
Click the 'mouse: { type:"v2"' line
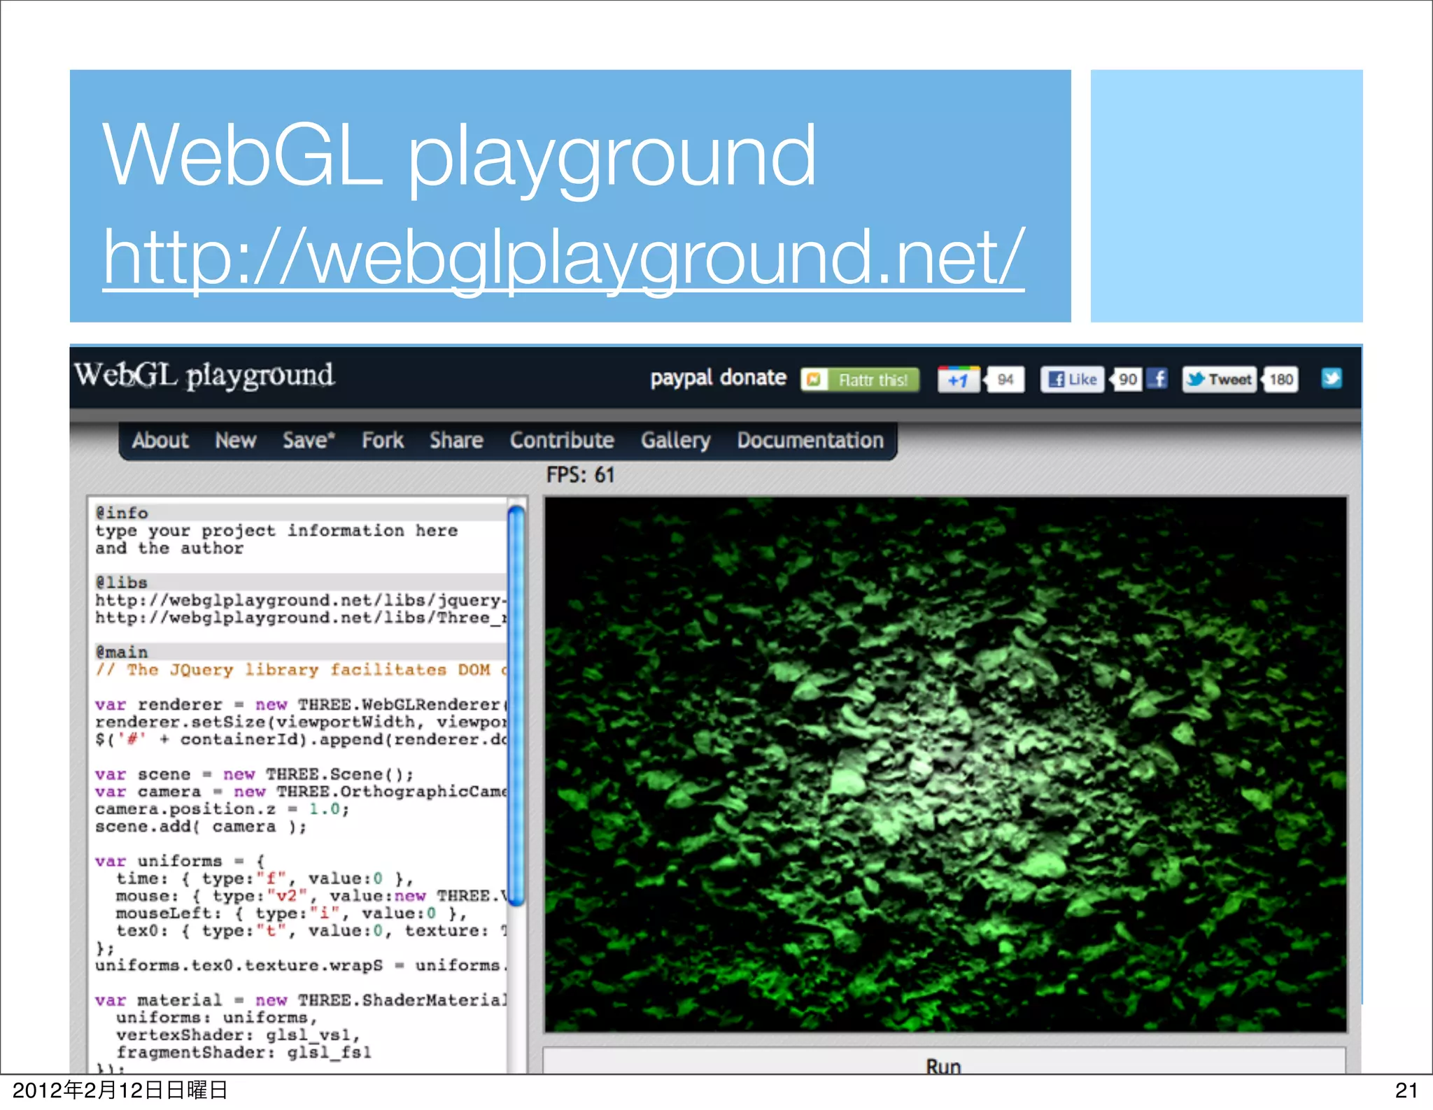[312, 896]
